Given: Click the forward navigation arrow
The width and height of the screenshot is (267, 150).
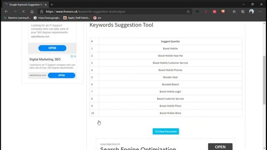Looking at the screenshot, I should [x=15, y=12].
